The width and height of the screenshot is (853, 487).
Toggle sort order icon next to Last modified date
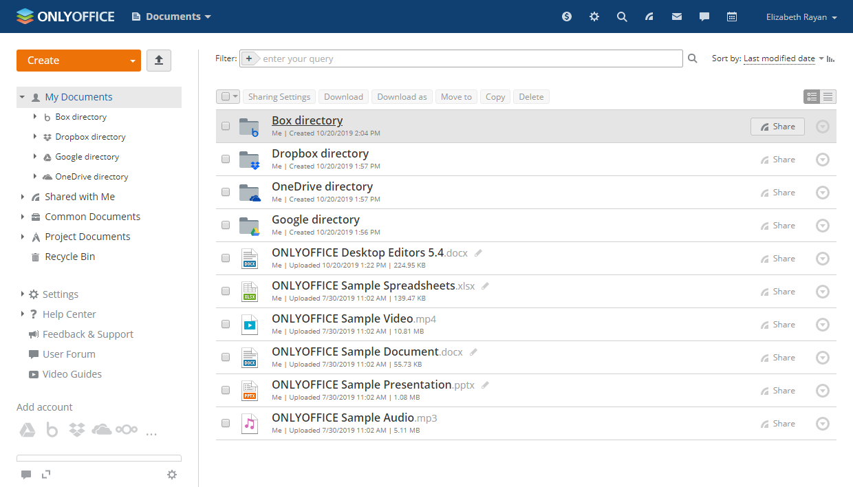[x=831, y=58]
